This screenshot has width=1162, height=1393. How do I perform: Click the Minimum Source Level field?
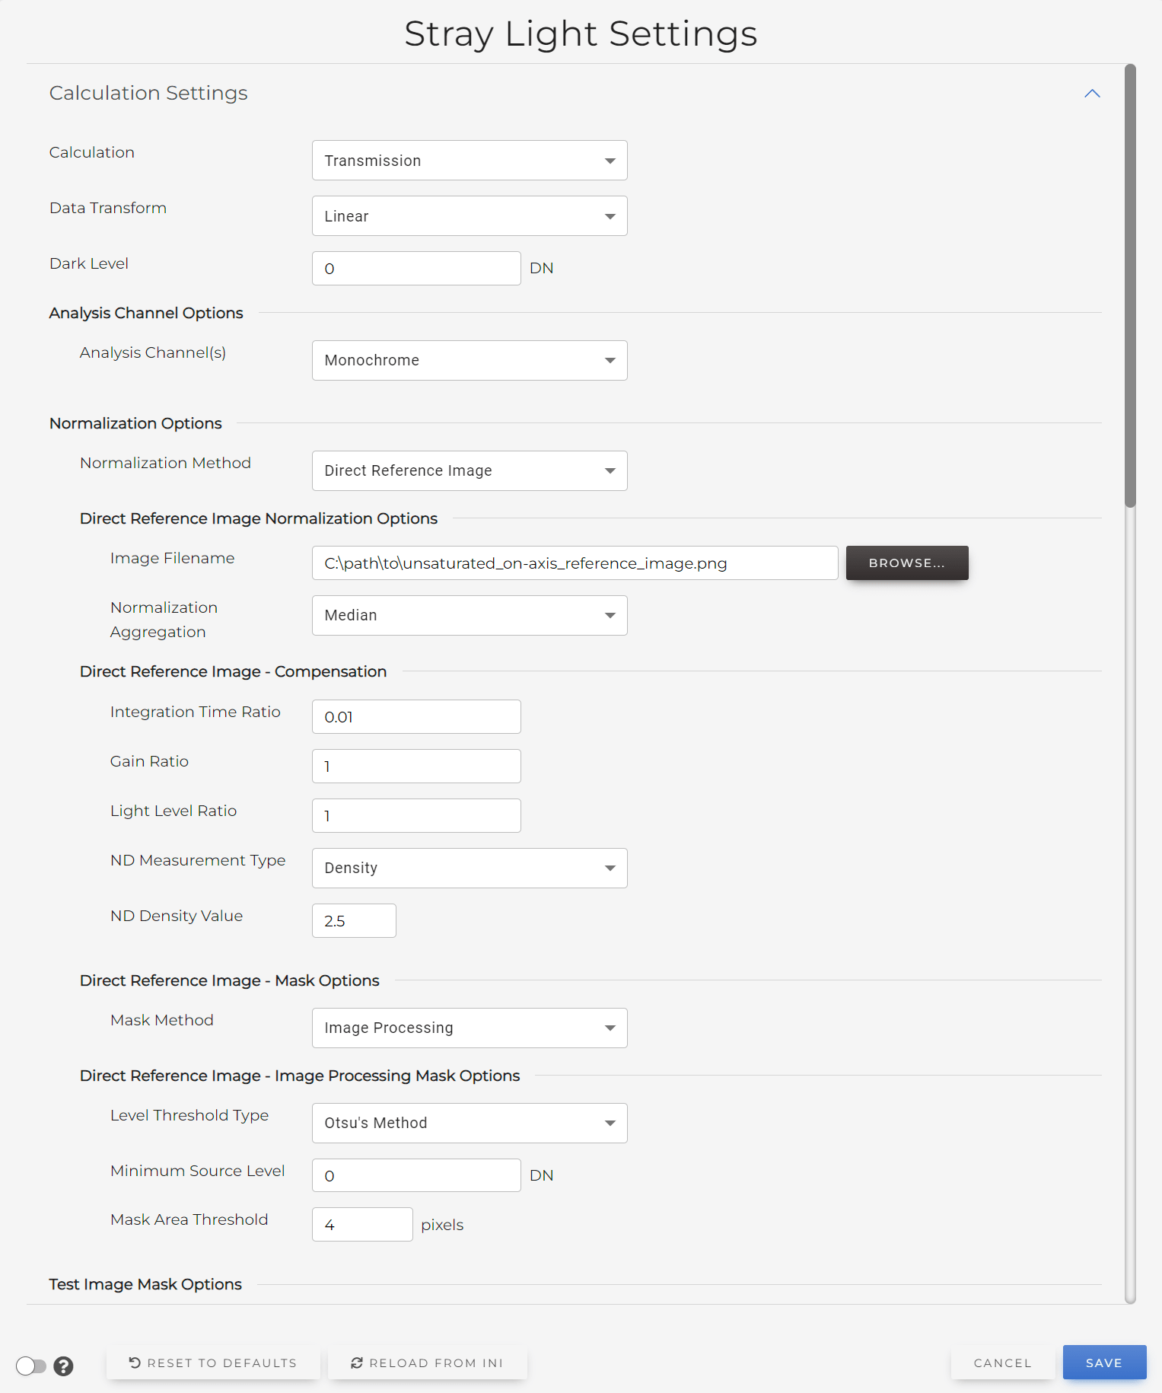click(416, 1175)
